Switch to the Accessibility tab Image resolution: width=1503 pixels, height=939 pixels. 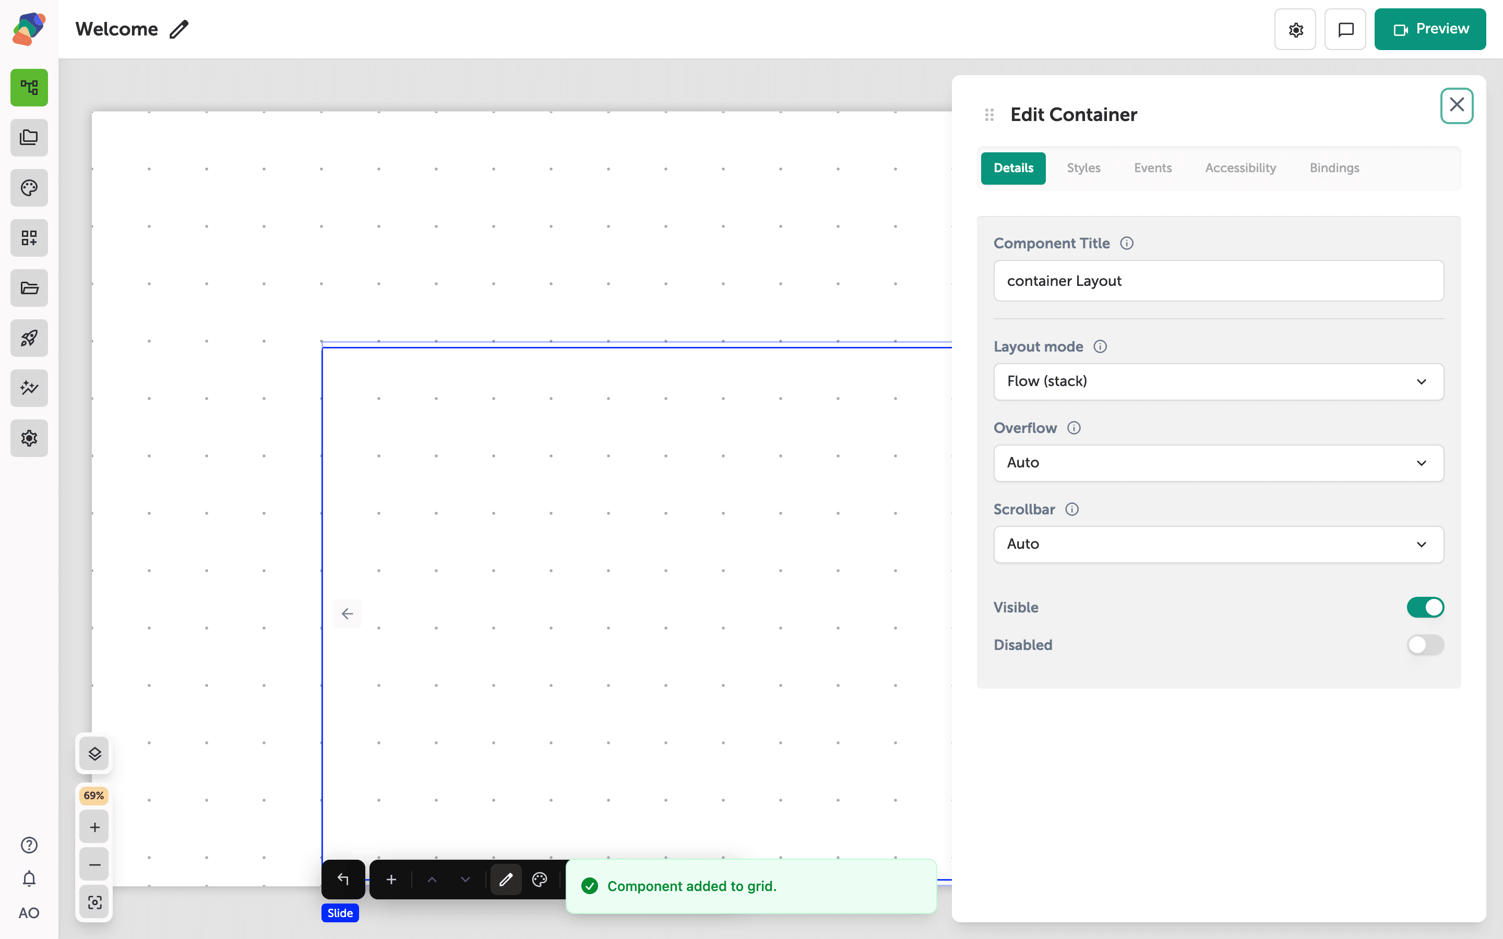[x=1240, y=167]
